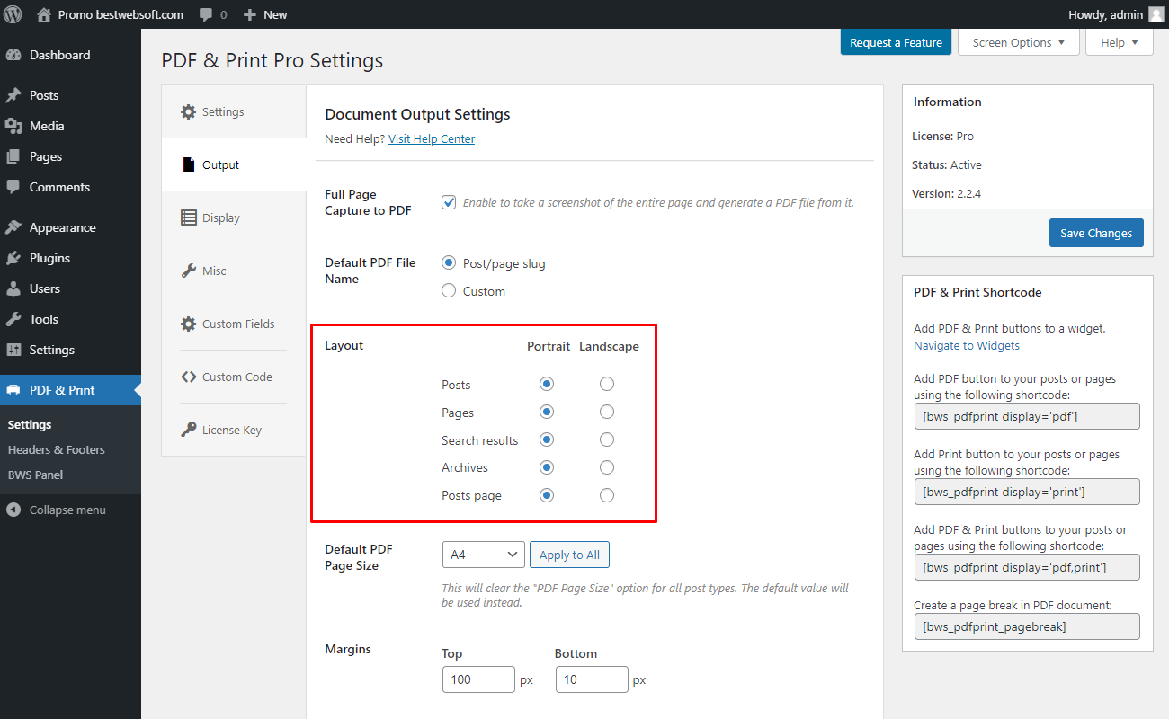This screenshot has width=1169, height=719.
Task: Click the Top margin input field
Action: click(x=478, y=679)
